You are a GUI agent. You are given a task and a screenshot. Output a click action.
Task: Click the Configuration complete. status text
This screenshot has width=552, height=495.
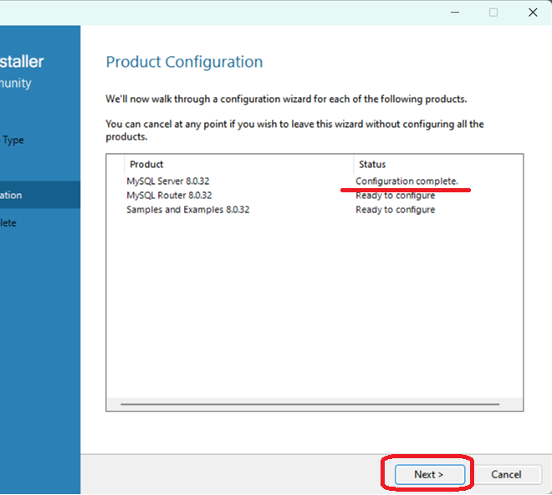[x=406, y=181]
